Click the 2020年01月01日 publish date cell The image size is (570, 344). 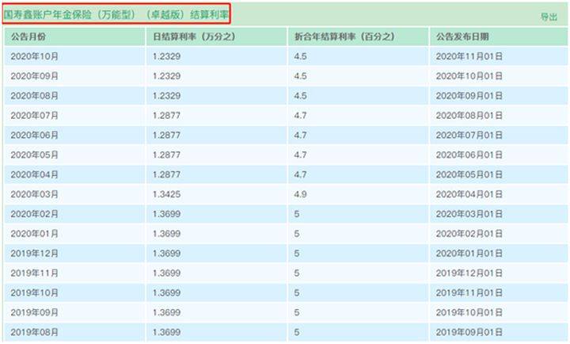click(x=469, y=253)
